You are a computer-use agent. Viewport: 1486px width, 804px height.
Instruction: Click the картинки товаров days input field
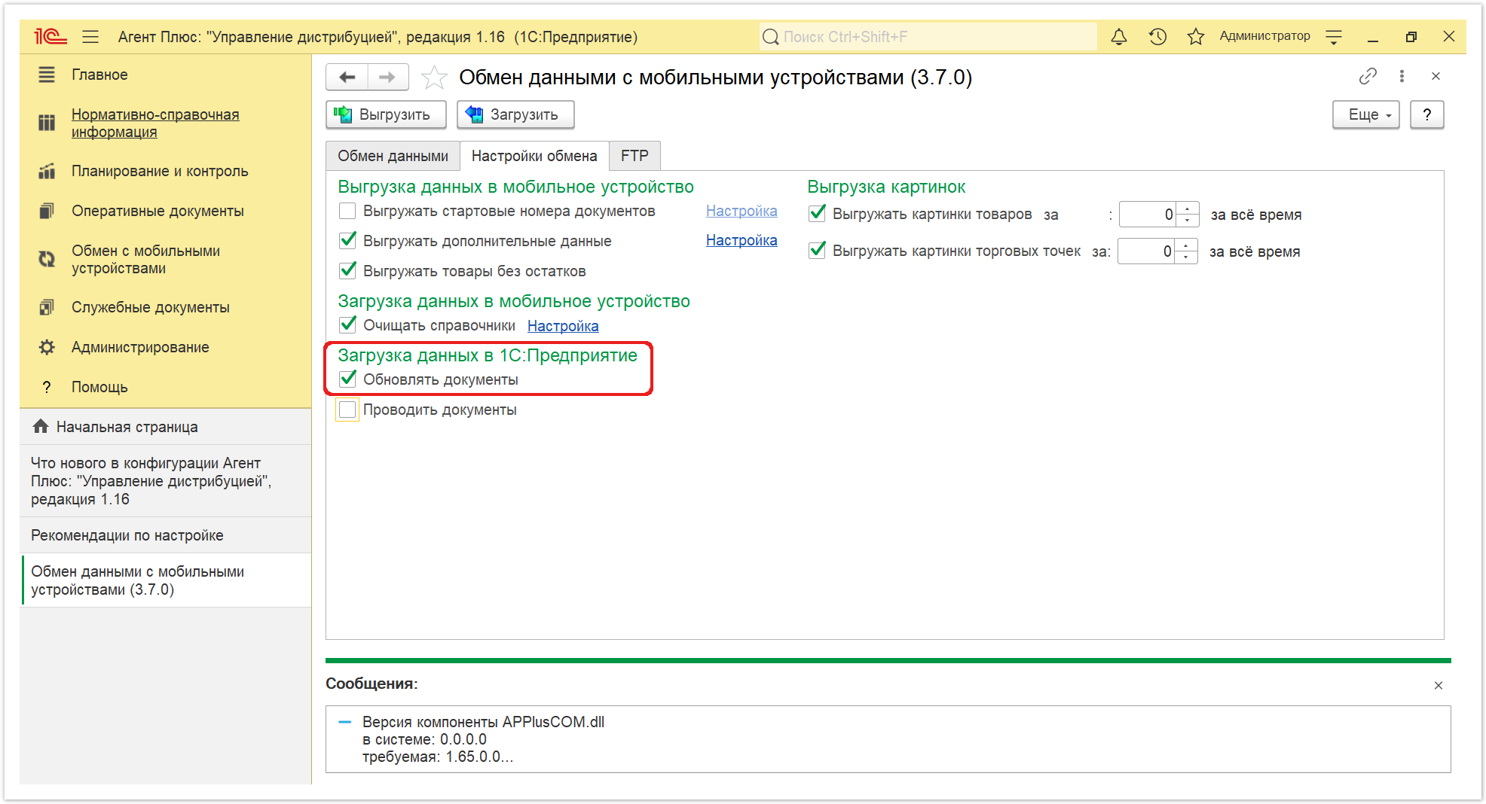coord(1148,215)
